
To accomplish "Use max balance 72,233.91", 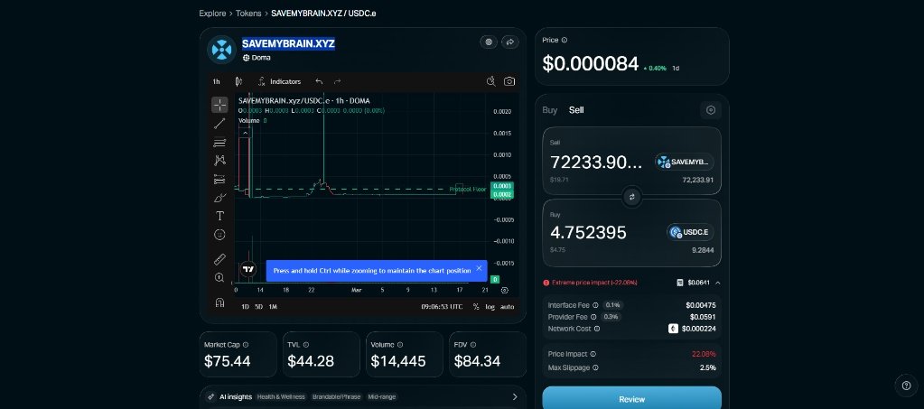I will [697, 180].
